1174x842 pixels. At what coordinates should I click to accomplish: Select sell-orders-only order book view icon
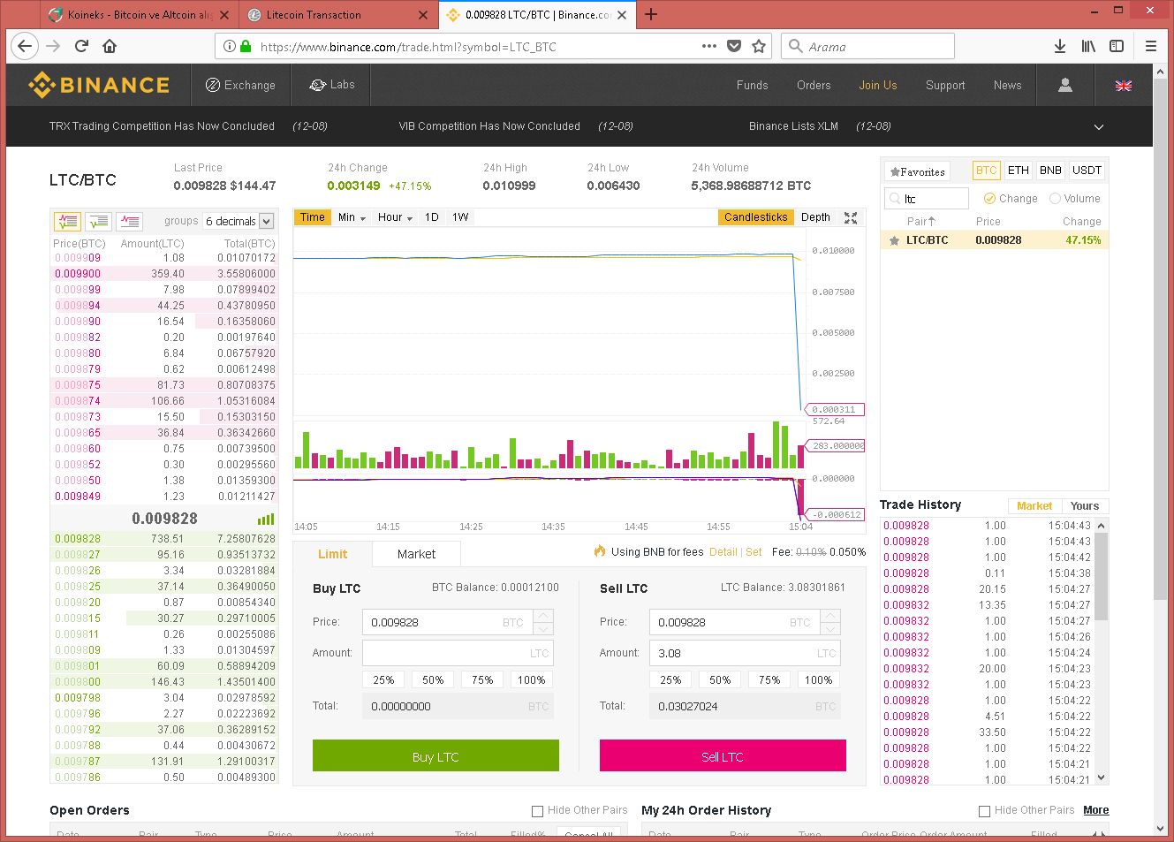click(130, 221)
